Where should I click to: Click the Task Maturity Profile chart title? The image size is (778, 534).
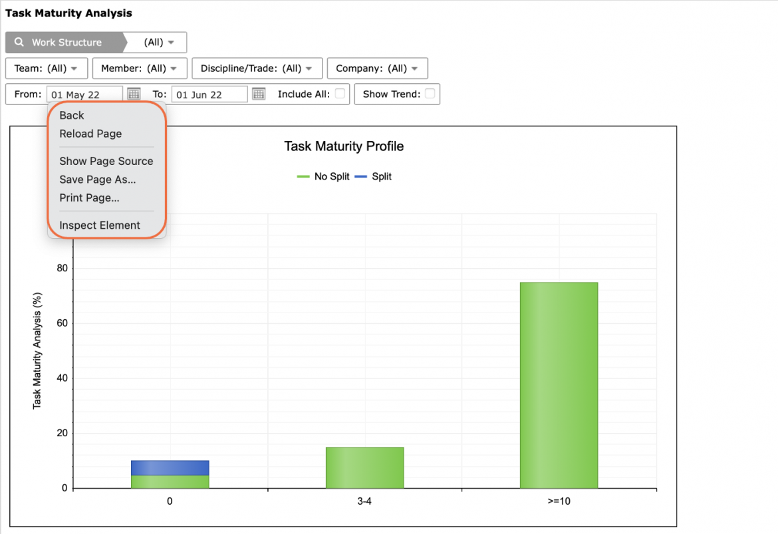(344, 146)
